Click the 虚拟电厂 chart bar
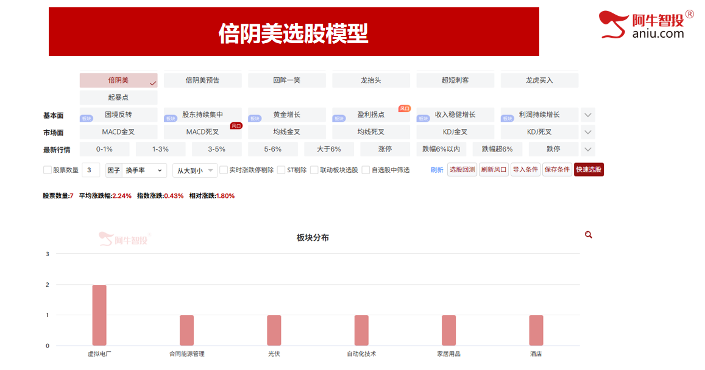This screenshot has height=370, width=705. [99, 315]
